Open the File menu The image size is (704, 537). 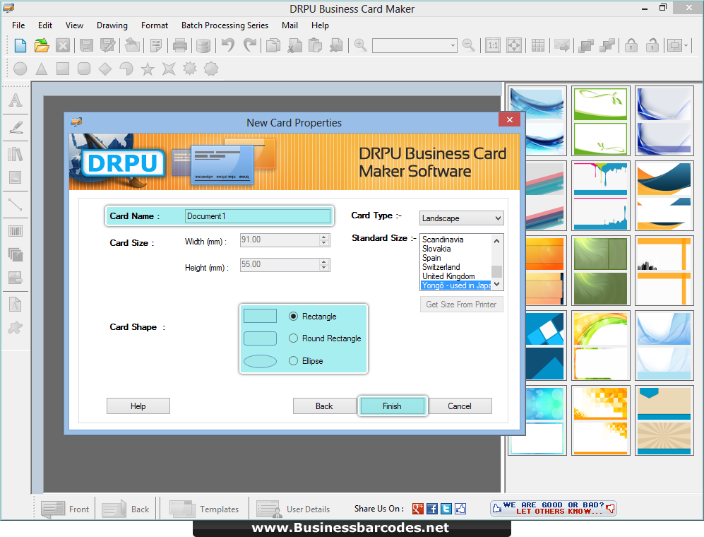pos(18,25)
